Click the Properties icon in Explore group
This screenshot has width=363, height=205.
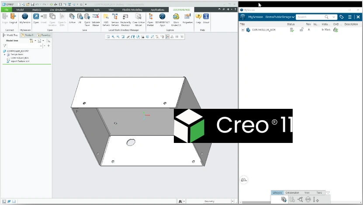187,17
